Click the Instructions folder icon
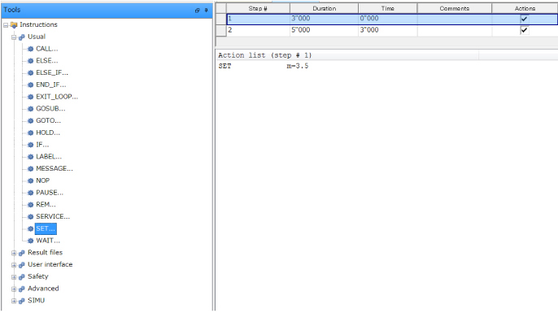The image size is (558, 313). click(x=14, y=25)
